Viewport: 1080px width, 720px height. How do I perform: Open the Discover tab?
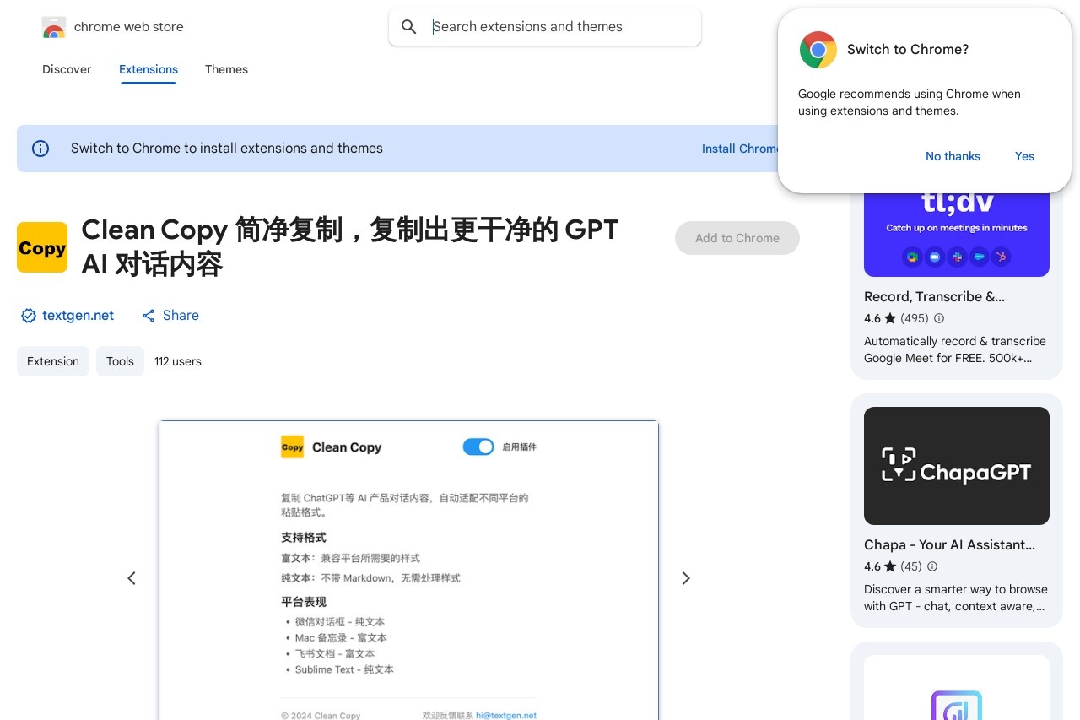67,69
